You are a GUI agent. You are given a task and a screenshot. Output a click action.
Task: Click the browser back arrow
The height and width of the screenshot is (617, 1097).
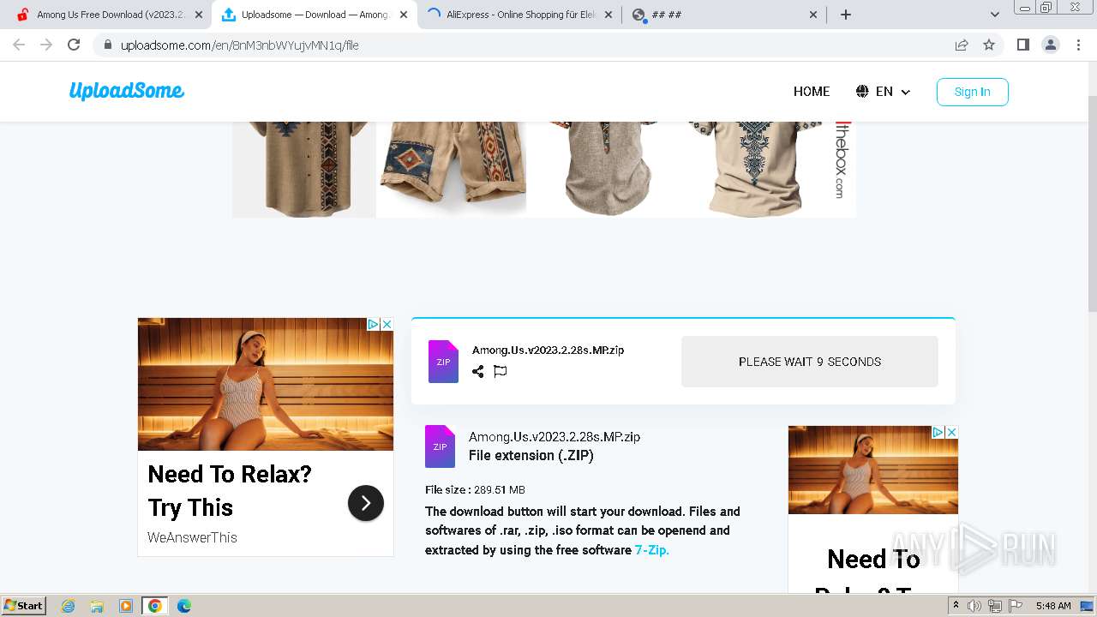19,45
